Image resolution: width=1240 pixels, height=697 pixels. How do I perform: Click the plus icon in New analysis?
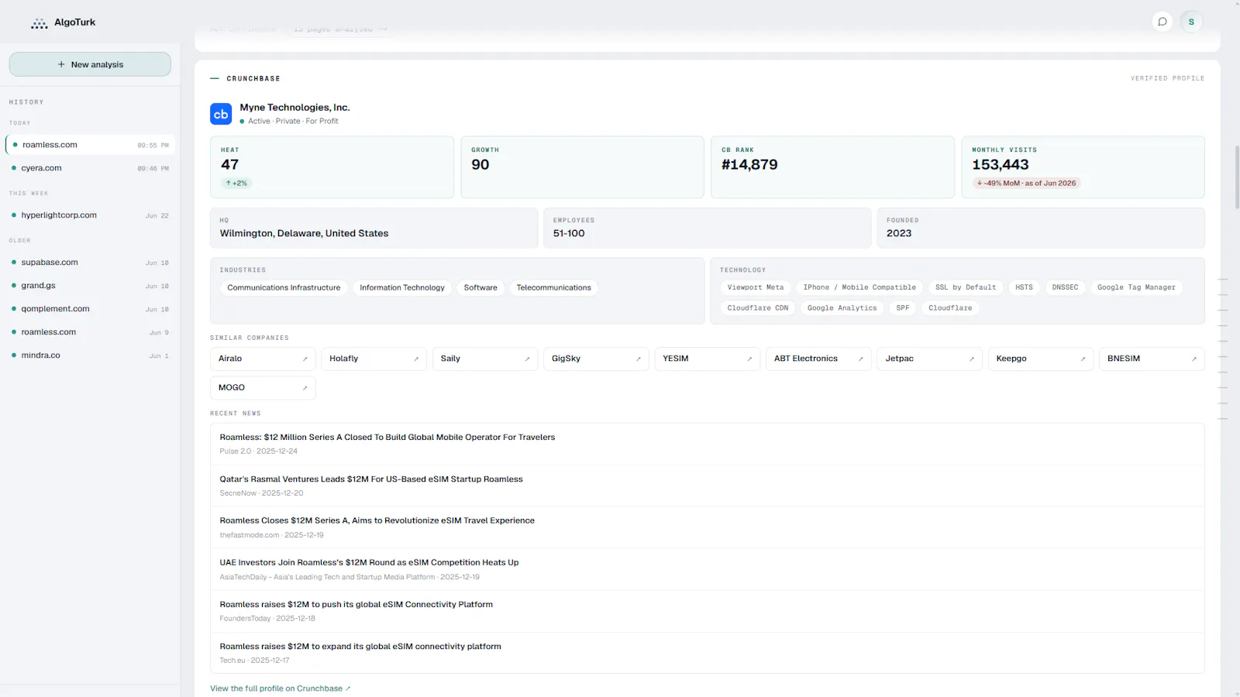[61, 64]
